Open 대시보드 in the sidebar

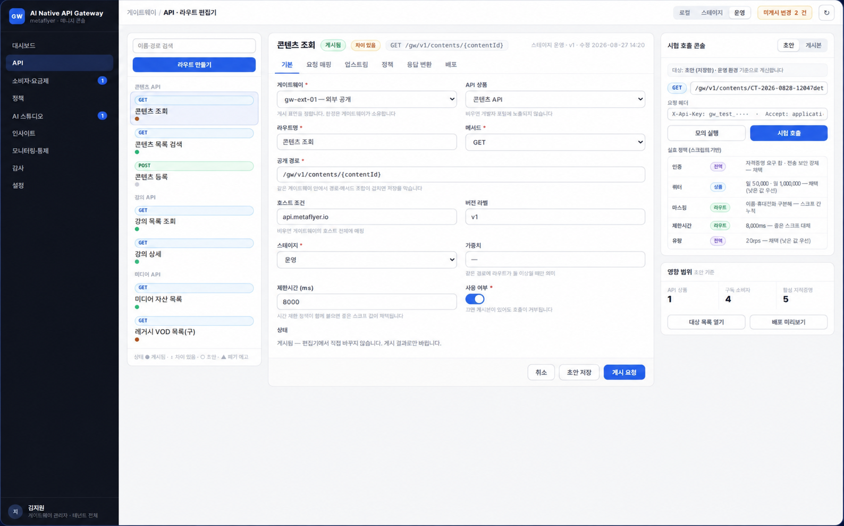[x=60, y=46]
